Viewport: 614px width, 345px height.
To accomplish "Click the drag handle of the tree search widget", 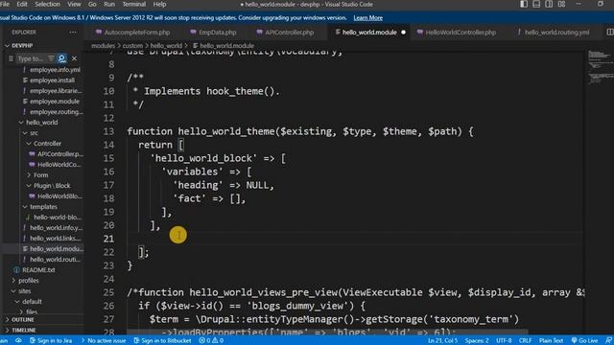I will point(11,58).
